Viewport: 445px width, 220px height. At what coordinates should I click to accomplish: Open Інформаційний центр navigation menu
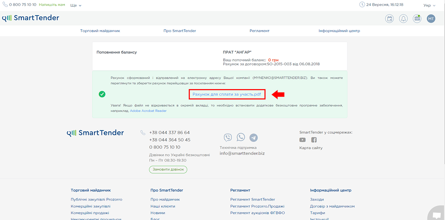coord(339,31)
